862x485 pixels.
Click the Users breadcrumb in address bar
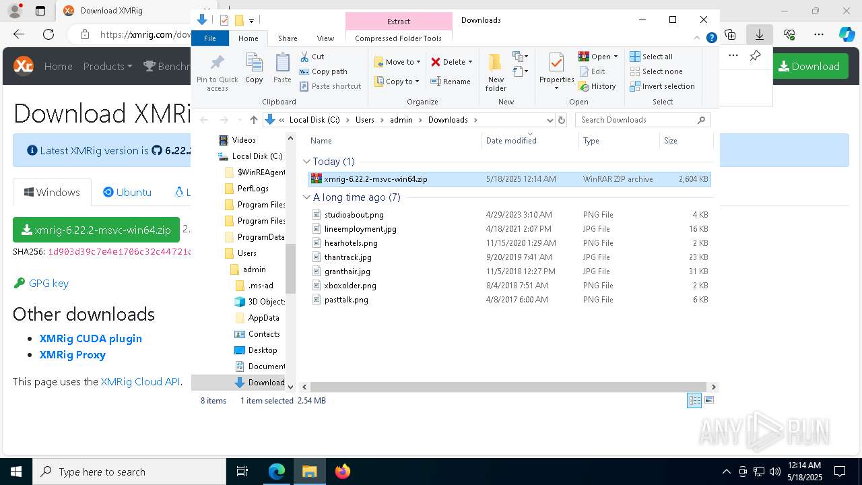click(364, 120)
